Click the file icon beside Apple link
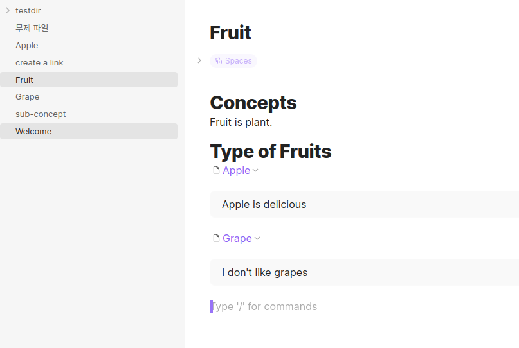The image size is (519, 348). 216,170
